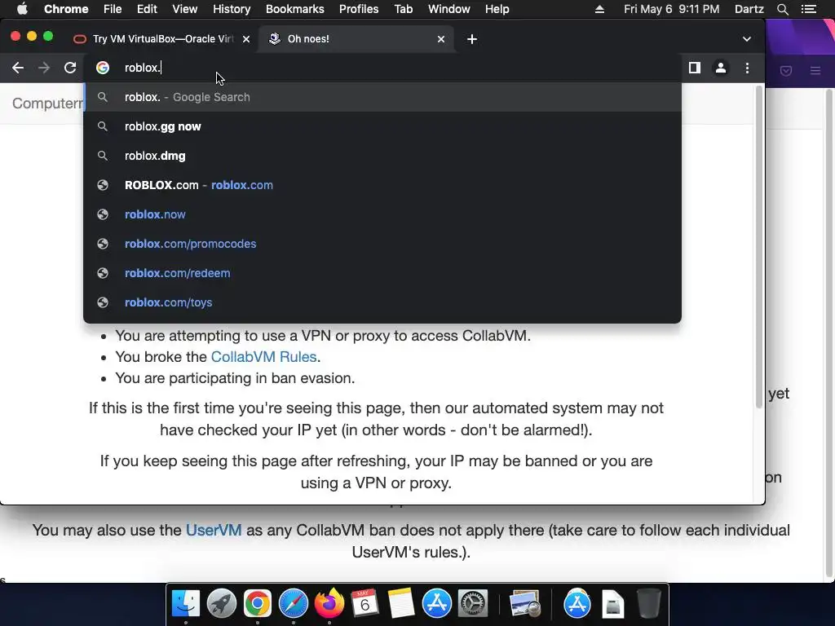
Task: Open the first App Store icon in the Dock
Action: (x=437, y=604)
